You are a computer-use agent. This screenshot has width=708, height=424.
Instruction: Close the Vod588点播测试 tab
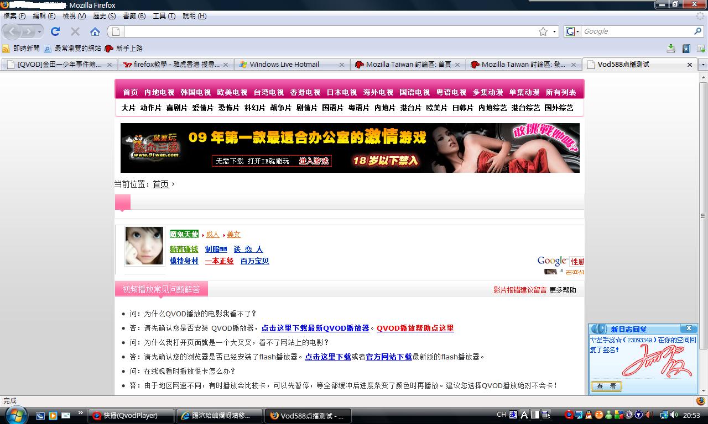point(690,65)
